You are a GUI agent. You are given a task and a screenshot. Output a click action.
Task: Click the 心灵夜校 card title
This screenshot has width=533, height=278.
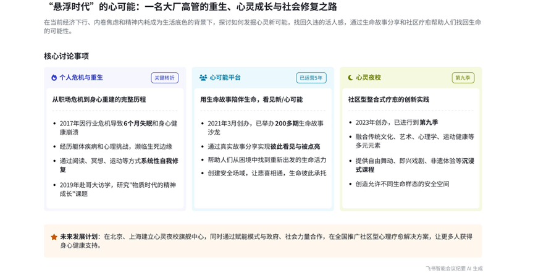tap(369, 78)
